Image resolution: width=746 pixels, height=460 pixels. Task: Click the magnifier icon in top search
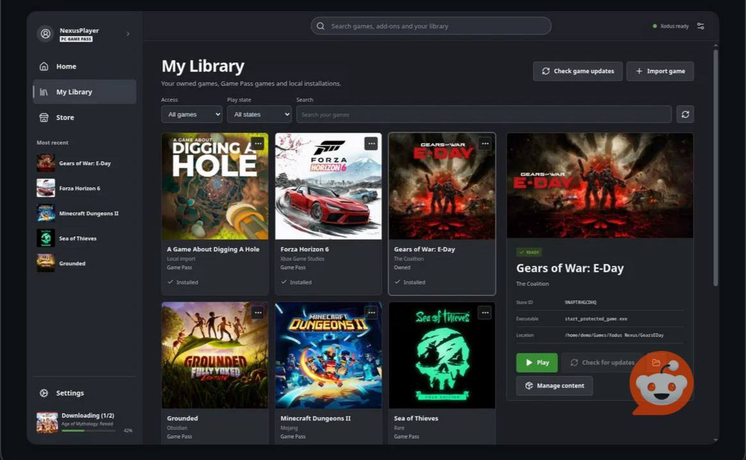click(x=321, y=26)
